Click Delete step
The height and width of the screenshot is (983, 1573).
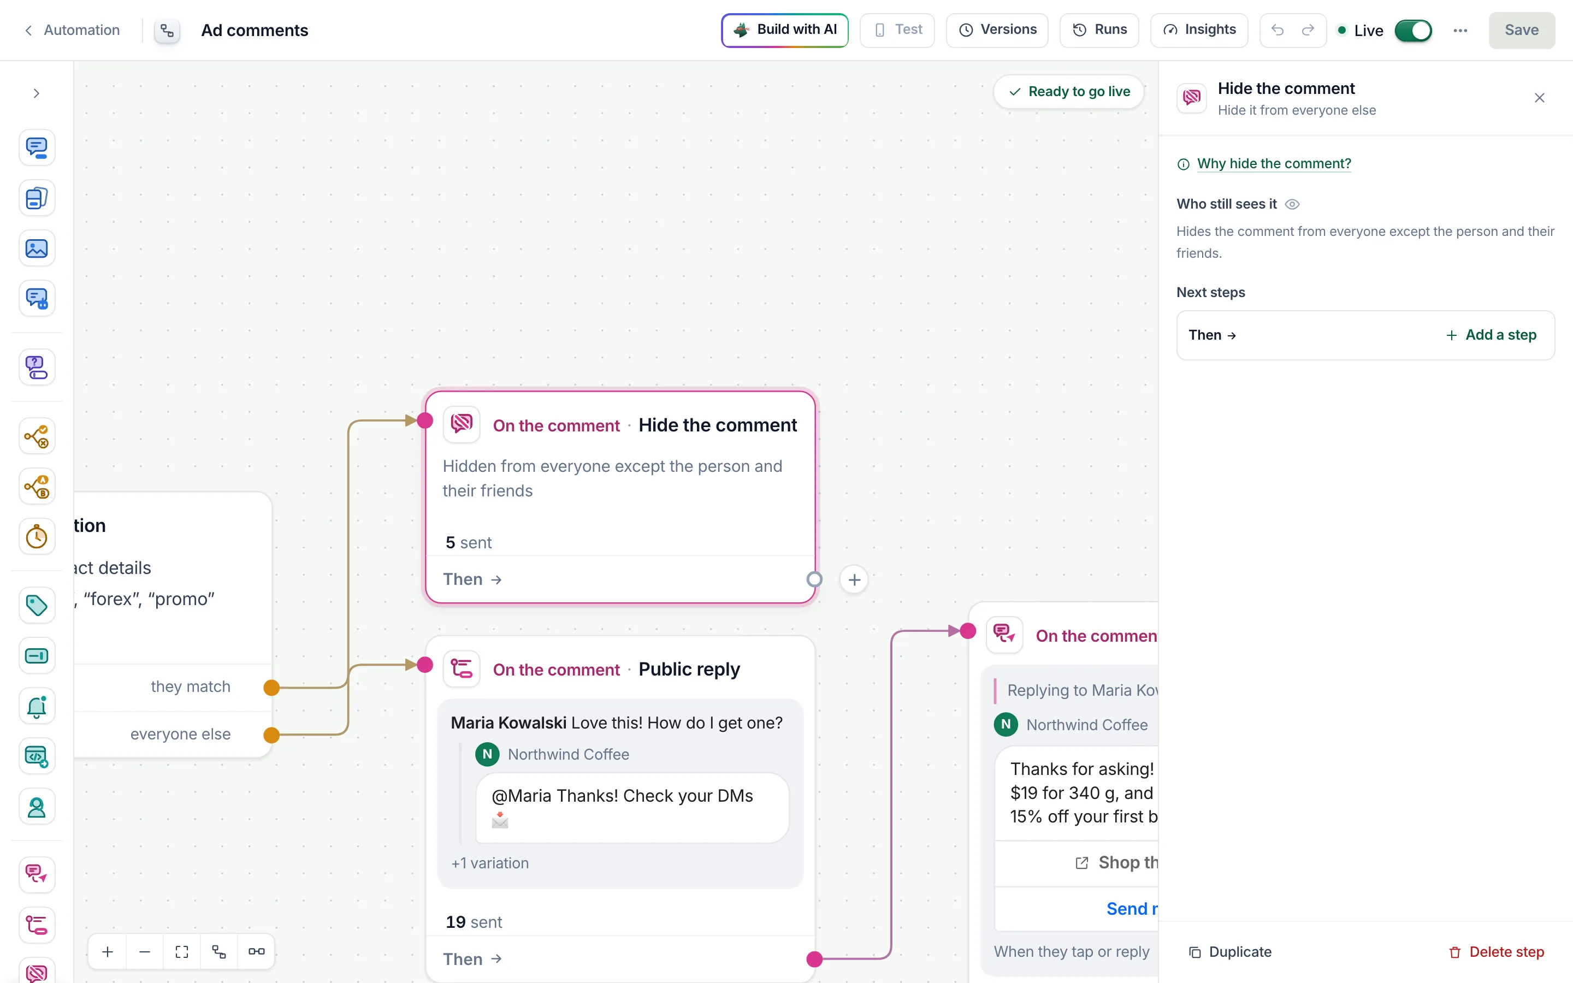1497,952
